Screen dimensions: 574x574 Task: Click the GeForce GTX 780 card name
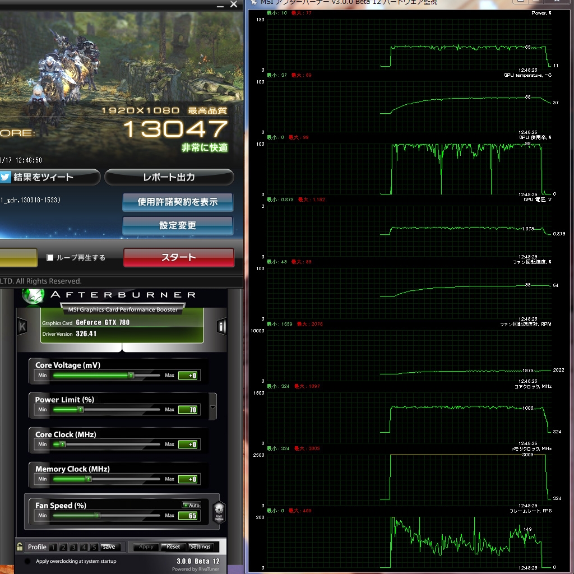[x=103, y=322]
